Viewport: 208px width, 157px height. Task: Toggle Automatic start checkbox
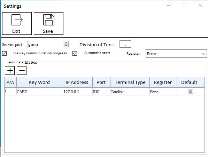pyautogui.click(x=75, y=54)
